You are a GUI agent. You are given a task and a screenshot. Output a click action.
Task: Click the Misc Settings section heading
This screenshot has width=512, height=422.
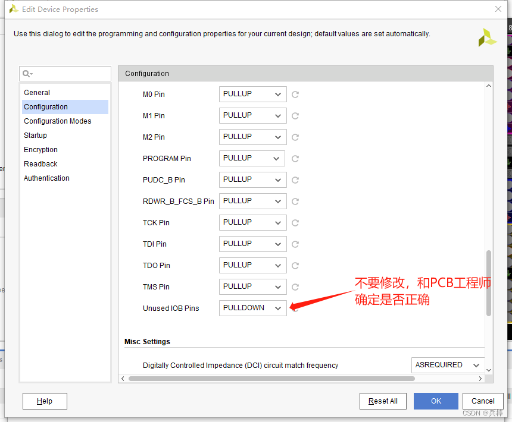click(x=147, y=342)
